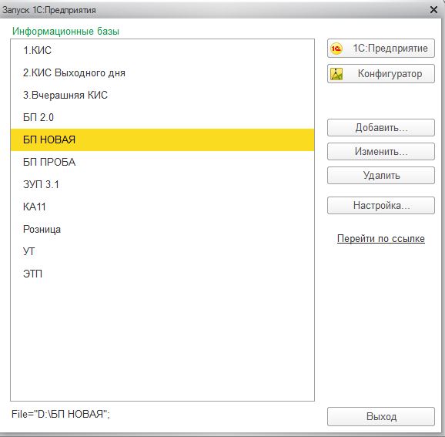Select the УТ infobase
This screenshot has width=445, height=437.
162,252
